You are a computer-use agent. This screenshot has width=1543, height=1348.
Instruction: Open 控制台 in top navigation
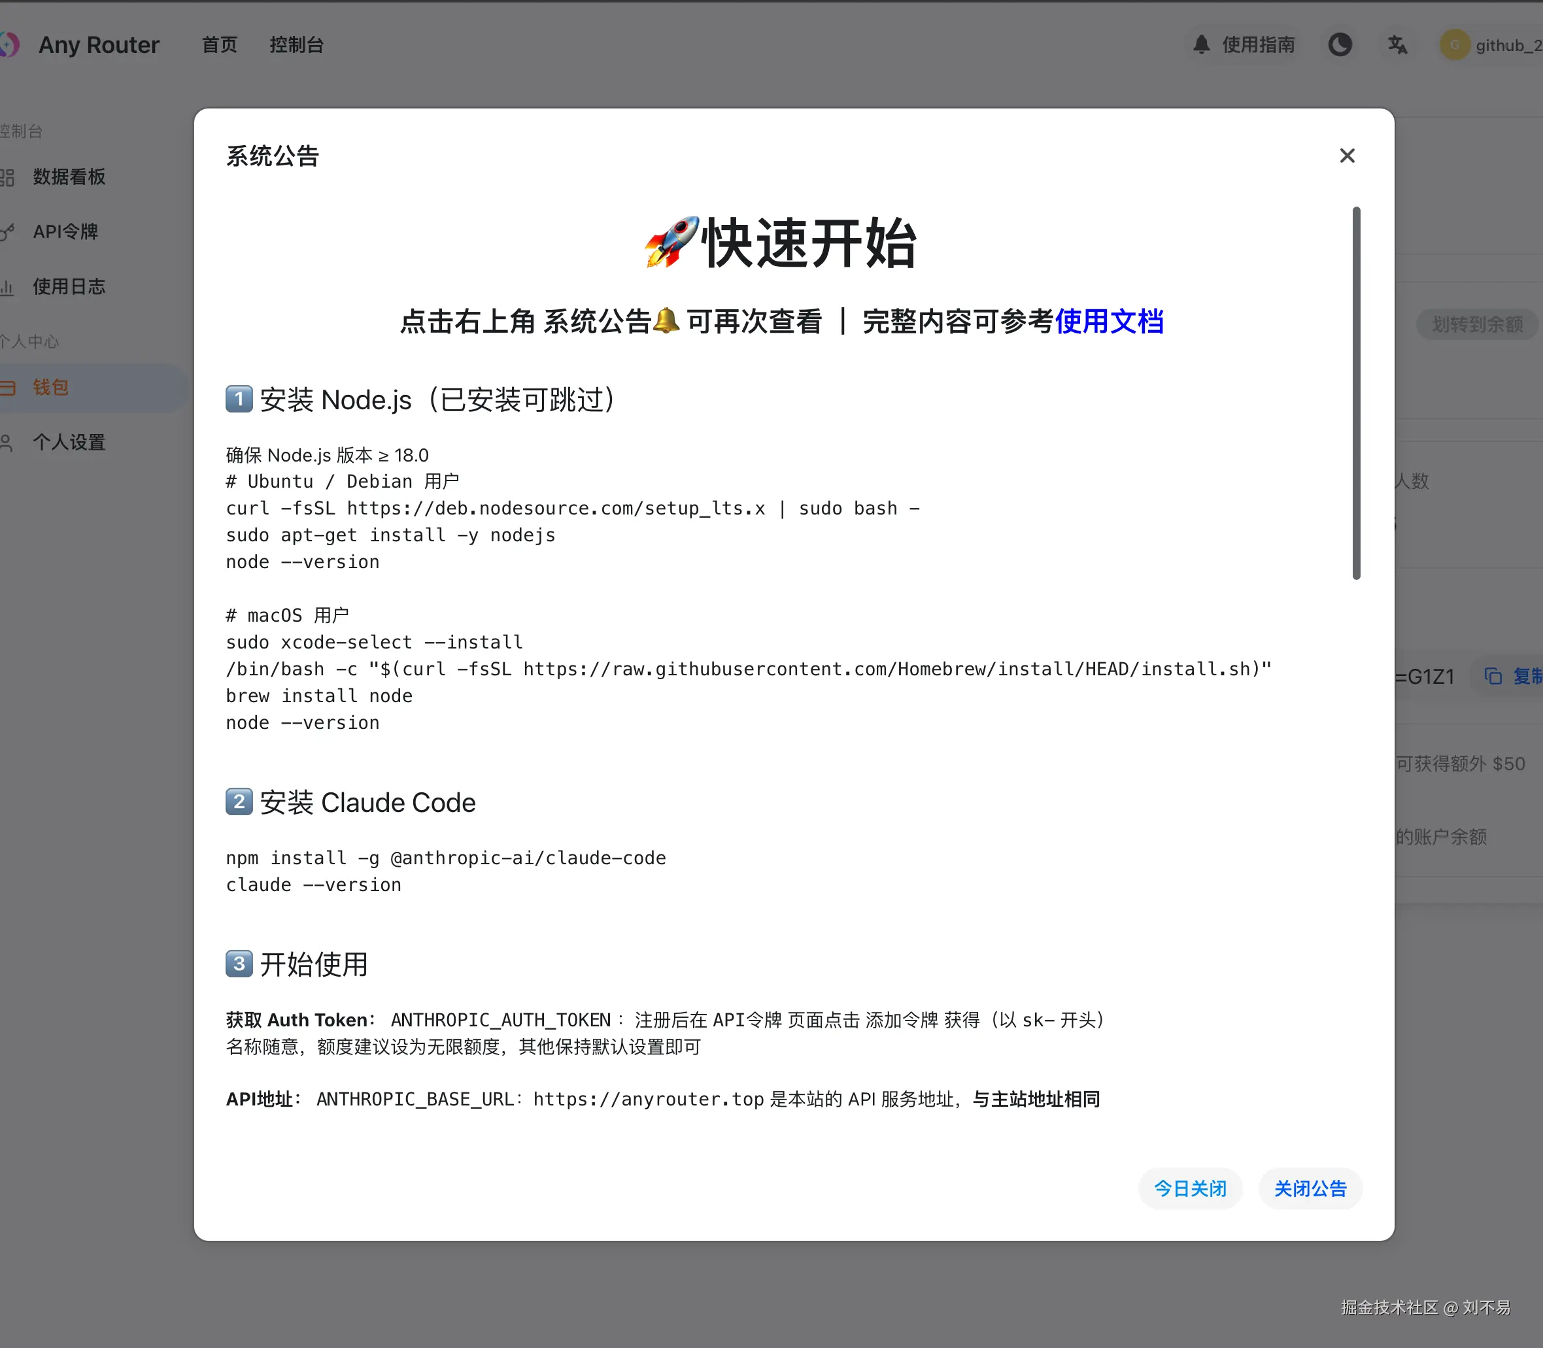coord(296,45)
